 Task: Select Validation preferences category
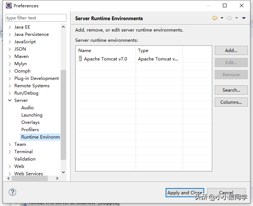[25, 159]
